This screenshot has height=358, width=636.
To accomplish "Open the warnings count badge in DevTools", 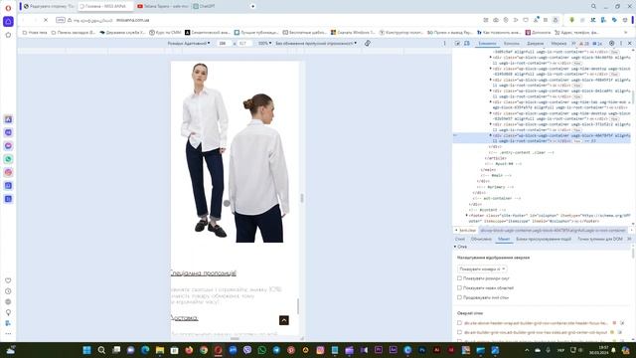I will tap(584, 43).
